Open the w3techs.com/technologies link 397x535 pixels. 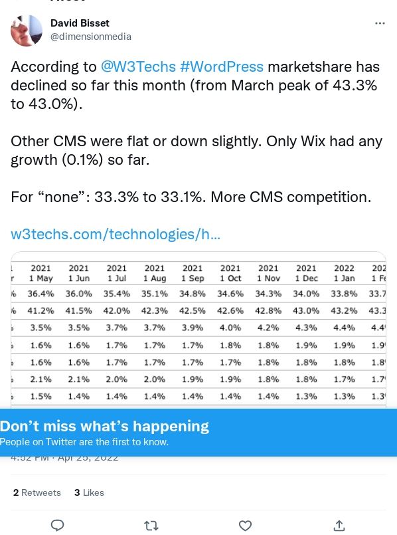pos(116,234)
